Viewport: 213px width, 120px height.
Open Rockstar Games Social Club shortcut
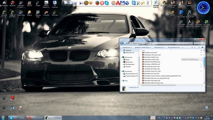click(189, 23)
